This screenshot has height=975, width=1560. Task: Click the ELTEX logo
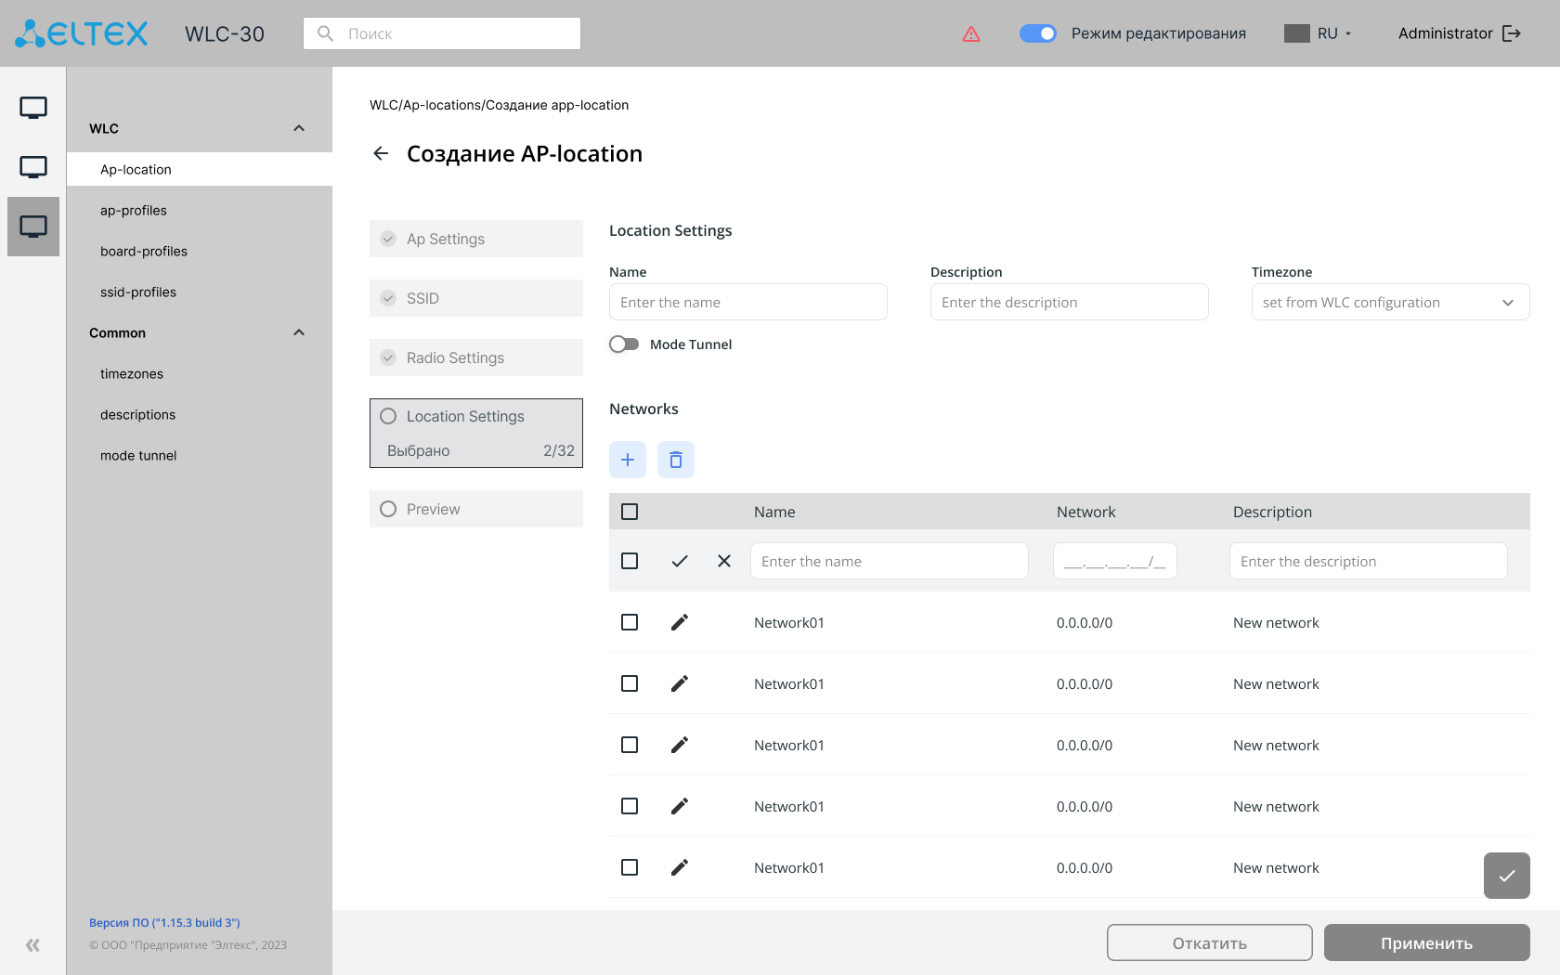pyautogui.click(x=82, y=33)
